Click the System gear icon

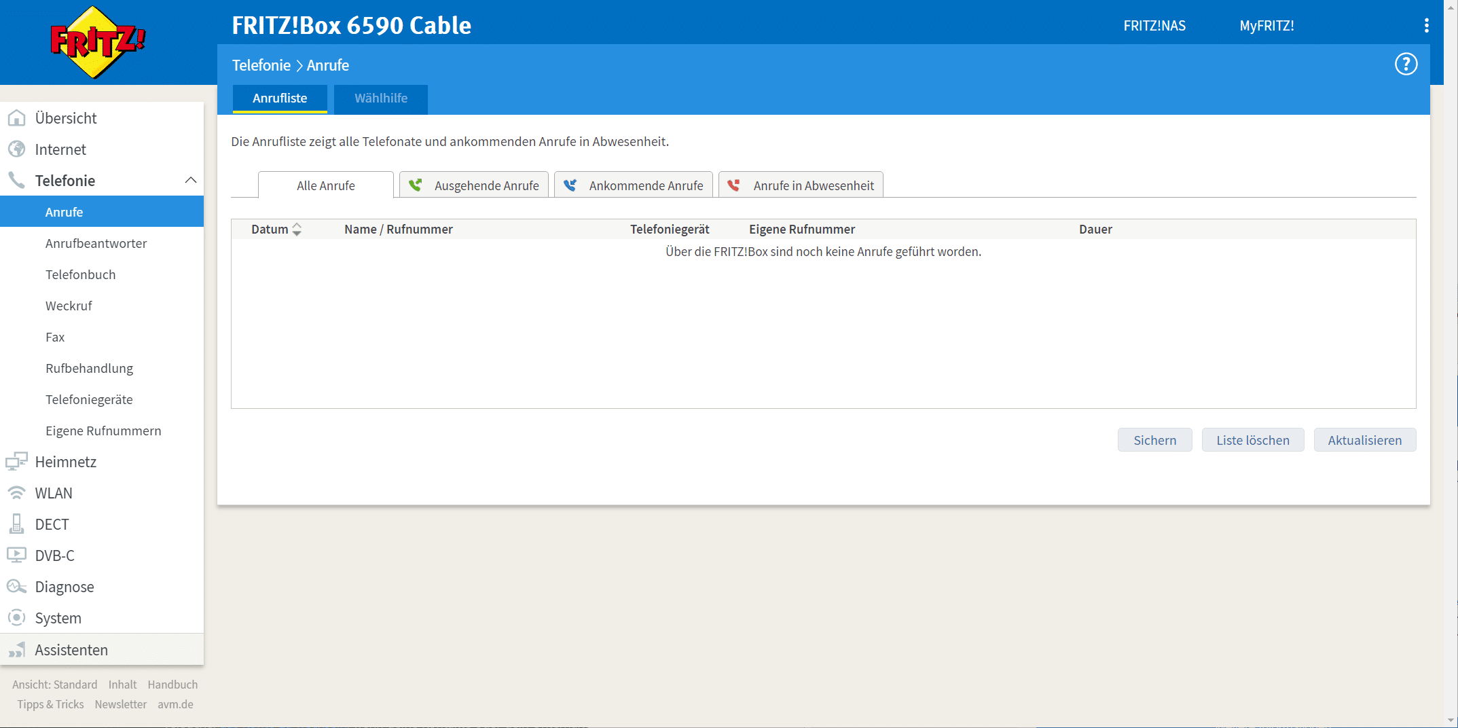(16, 618)
